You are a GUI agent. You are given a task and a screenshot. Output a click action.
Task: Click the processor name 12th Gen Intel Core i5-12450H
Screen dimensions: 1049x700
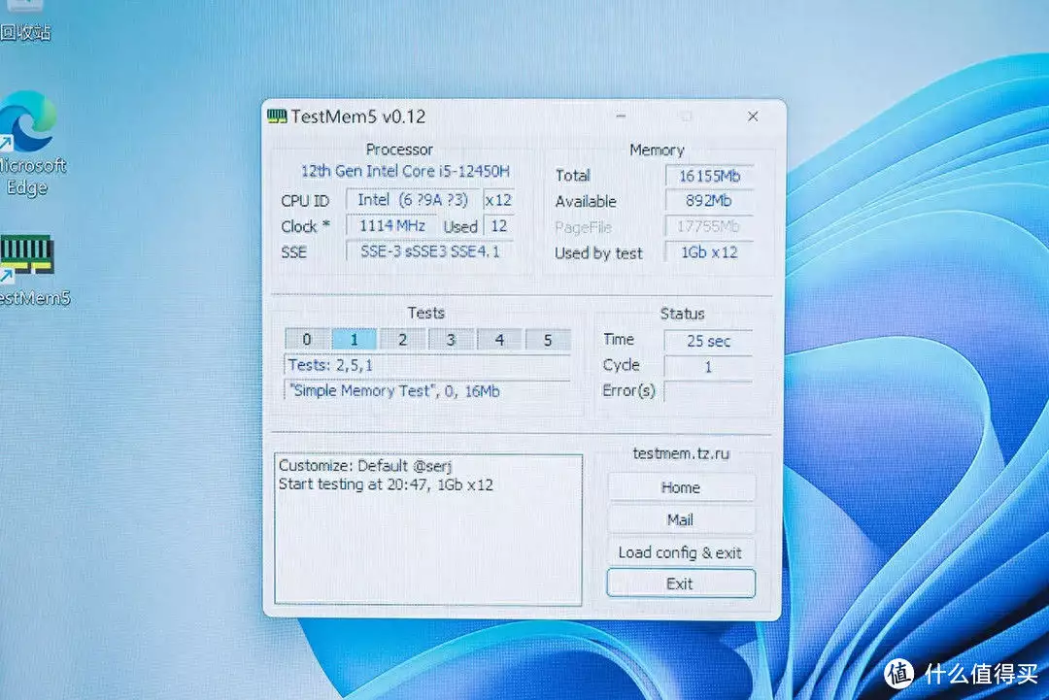405,171
